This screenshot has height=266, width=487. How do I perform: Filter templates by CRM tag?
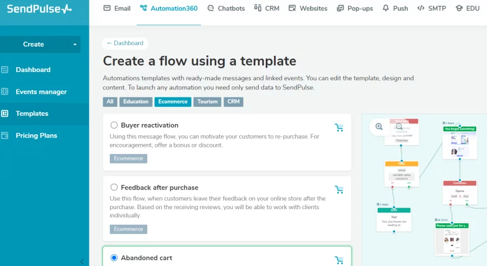(234, 102)
